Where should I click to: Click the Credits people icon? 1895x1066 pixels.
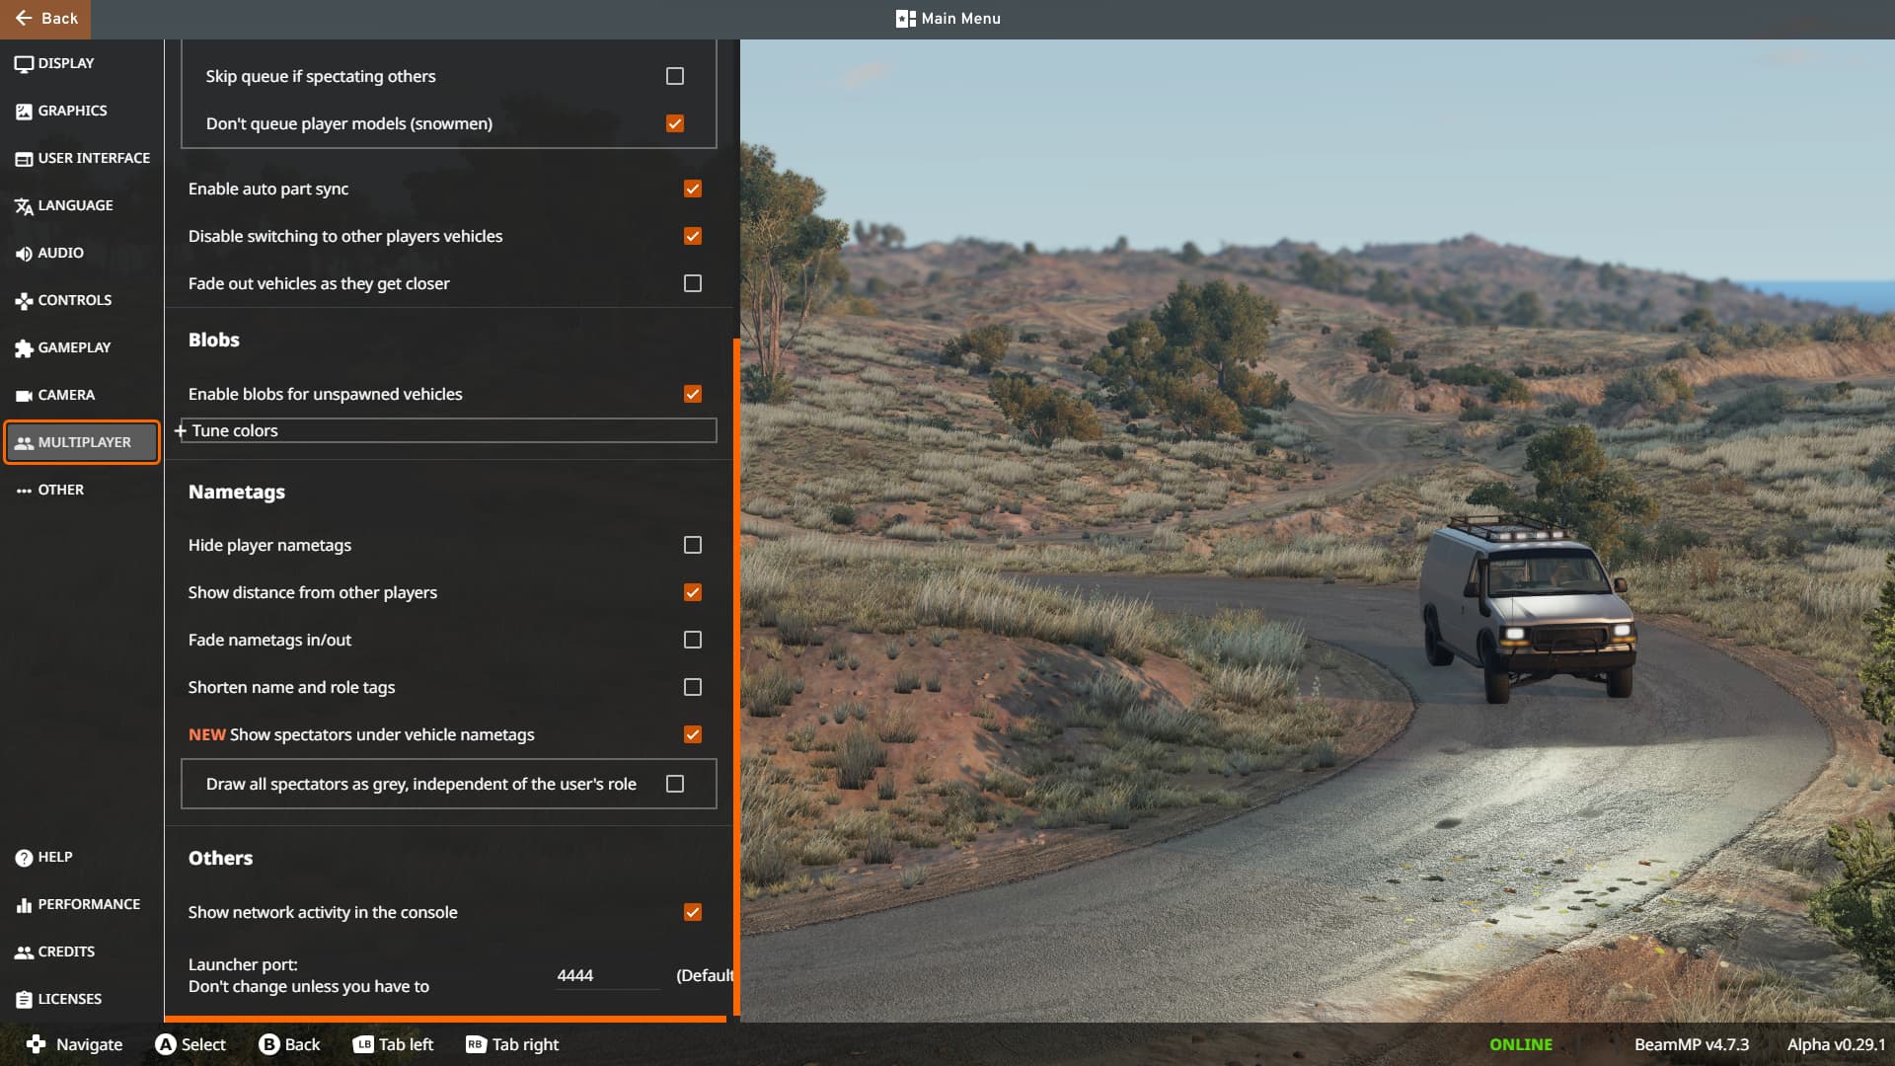(x=24, y=952)
